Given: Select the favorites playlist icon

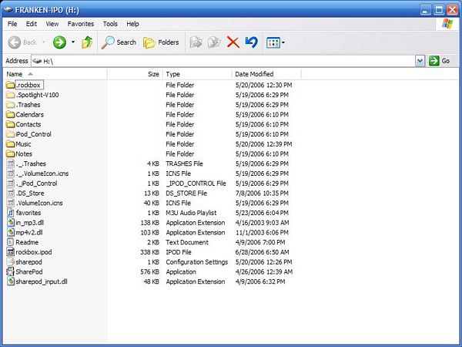Looking at the screenshot, I should tap(11, 213).
